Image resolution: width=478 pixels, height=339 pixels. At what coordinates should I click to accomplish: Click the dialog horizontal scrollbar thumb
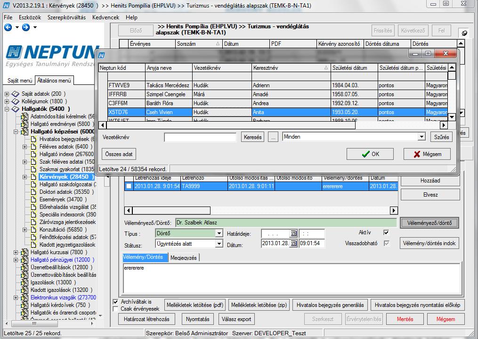[231, 125]
